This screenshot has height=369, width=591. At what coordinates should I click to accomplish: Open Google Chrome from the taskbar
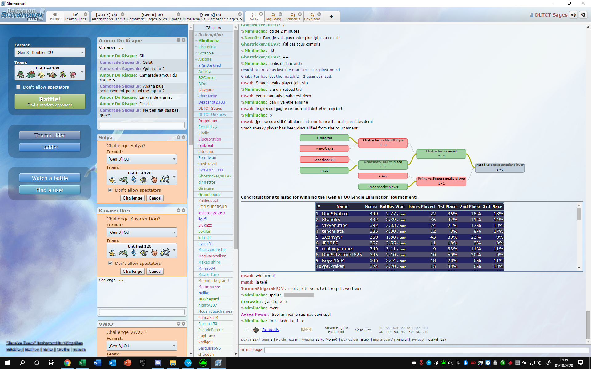67,363
